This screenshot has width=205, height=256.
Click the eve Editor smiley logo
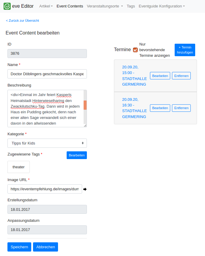click(x=7, y=6)
